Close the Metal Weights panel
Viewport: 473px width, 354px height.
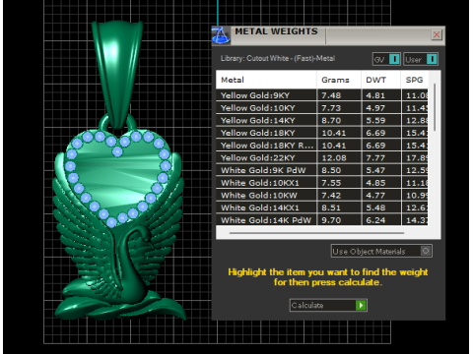pyautogui.click(x=437, y=34)
